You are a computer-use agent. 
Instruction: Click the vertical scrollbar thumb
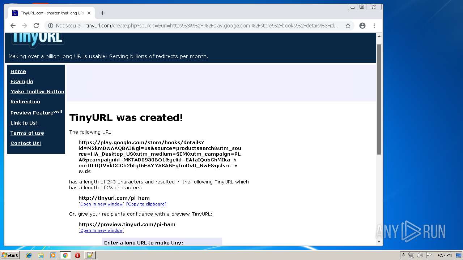click(379, 99)
